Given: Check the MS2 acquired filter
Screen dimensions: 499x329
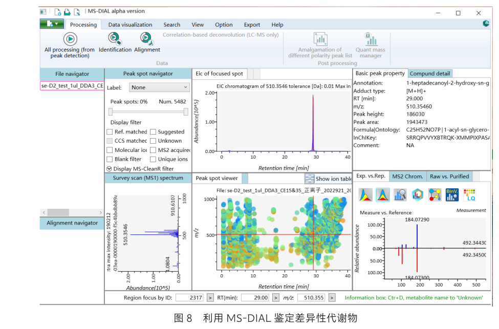Looking at the screenshot, I should [x=153, y=150].
